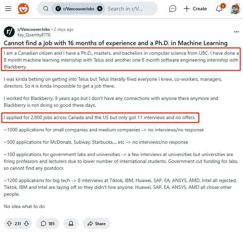Open Key_Quantity8778 user profile
The width and height of the screenshot is (243, 232).
(34, 35)
